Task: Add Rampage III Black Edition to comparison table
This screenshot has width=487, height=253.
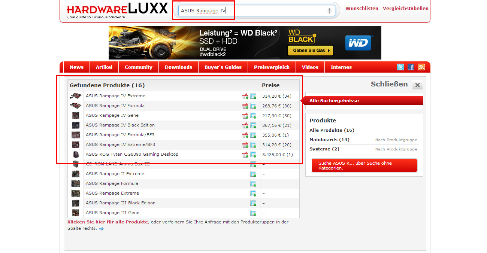Action: point(253,203)
